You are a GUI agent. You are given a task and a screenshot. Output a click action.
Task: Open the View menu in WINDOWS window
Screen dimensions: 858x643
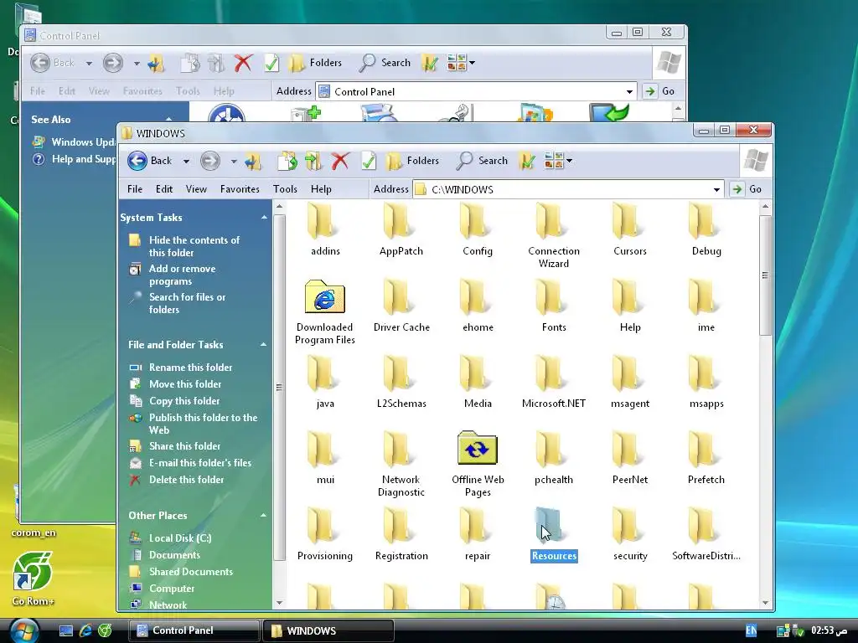(196, 189)
